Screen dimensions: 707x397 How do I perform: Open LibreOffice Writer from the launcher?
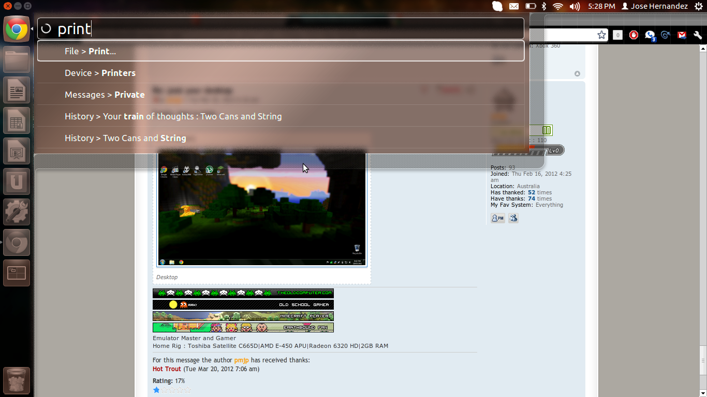tap(17, 90)
